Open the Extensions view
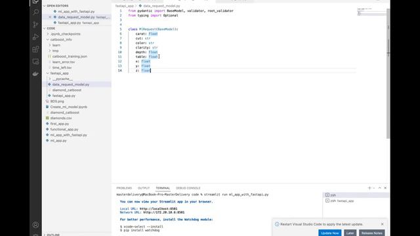 (x=35, y=49)
